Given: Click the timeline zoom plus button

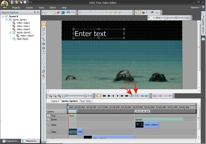Looking at the screenshot, I should 85,96.
